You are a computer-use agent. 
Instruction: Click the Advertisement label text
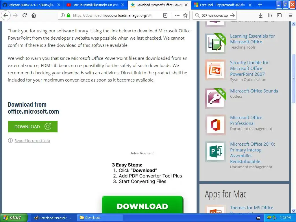click(142, 153)
